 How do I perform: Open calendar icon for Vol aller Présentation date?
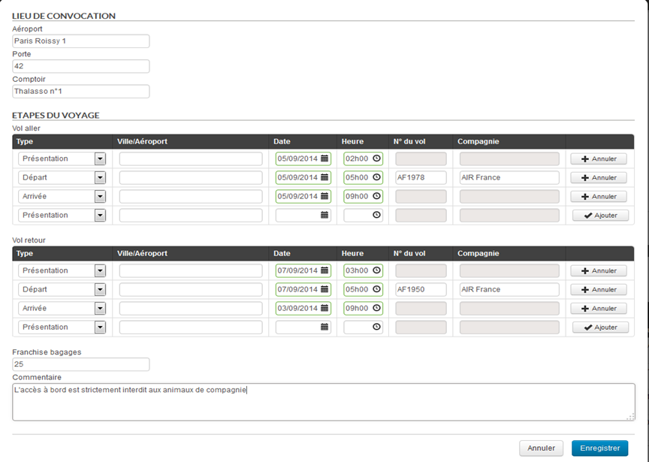coord(324,159)
